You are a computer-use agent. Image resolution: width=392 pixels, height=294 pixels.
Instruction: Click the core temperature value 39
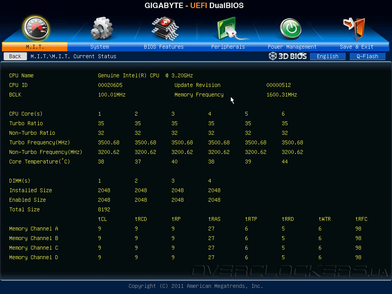(x=248, y=162)
